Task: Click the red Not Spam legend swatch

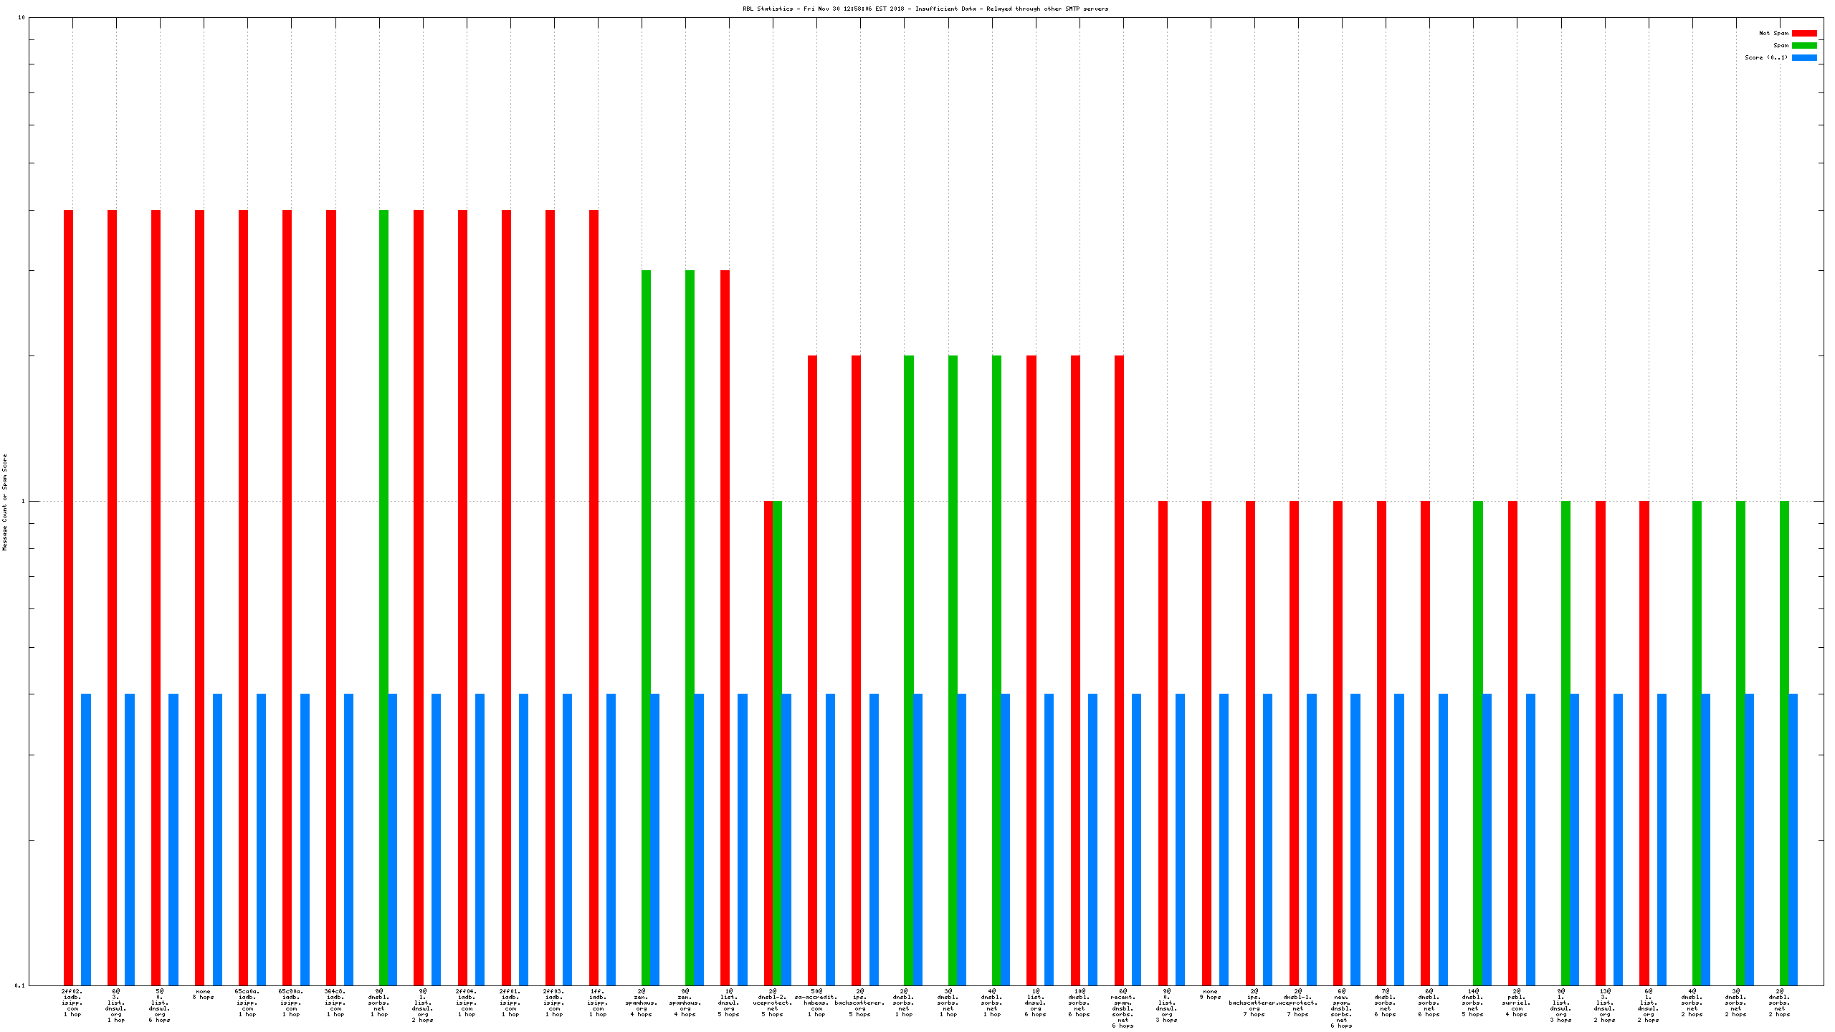Action: click(x=1803, y=33)
